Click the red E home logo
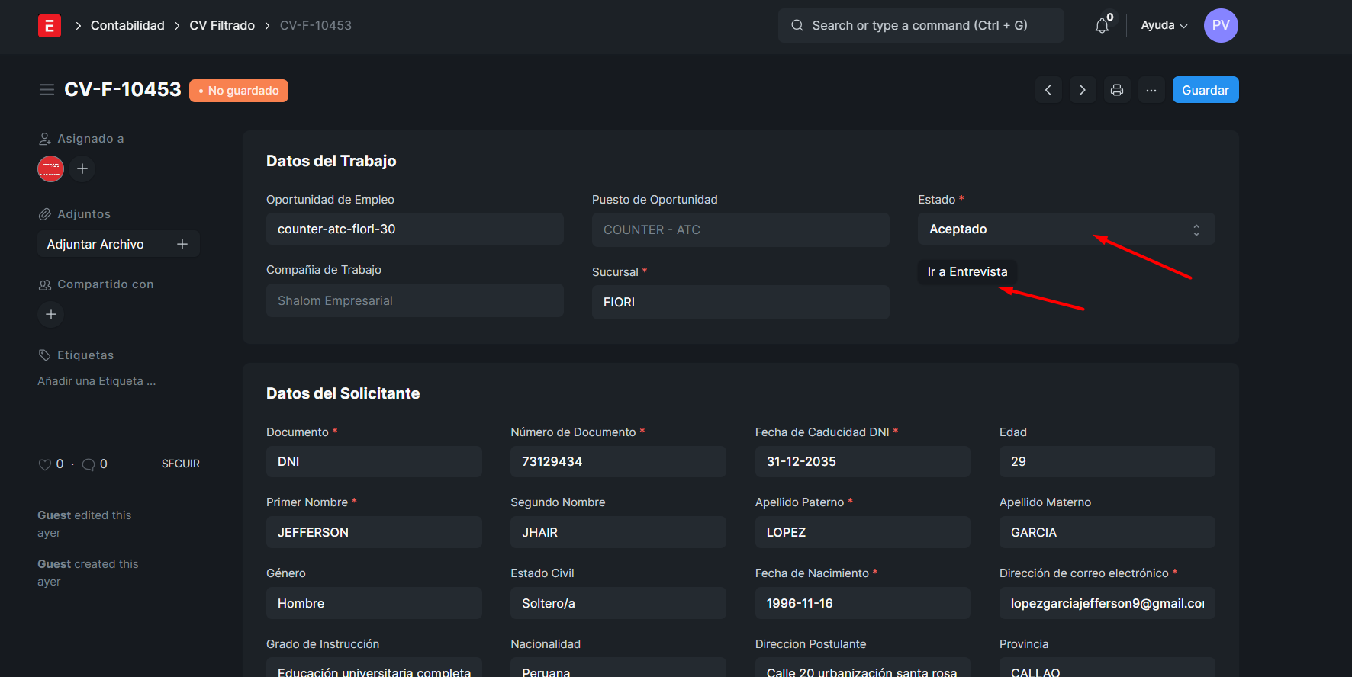Image resolution: width=1352 pixels, height=677 pixels. (x=50, y=26)
